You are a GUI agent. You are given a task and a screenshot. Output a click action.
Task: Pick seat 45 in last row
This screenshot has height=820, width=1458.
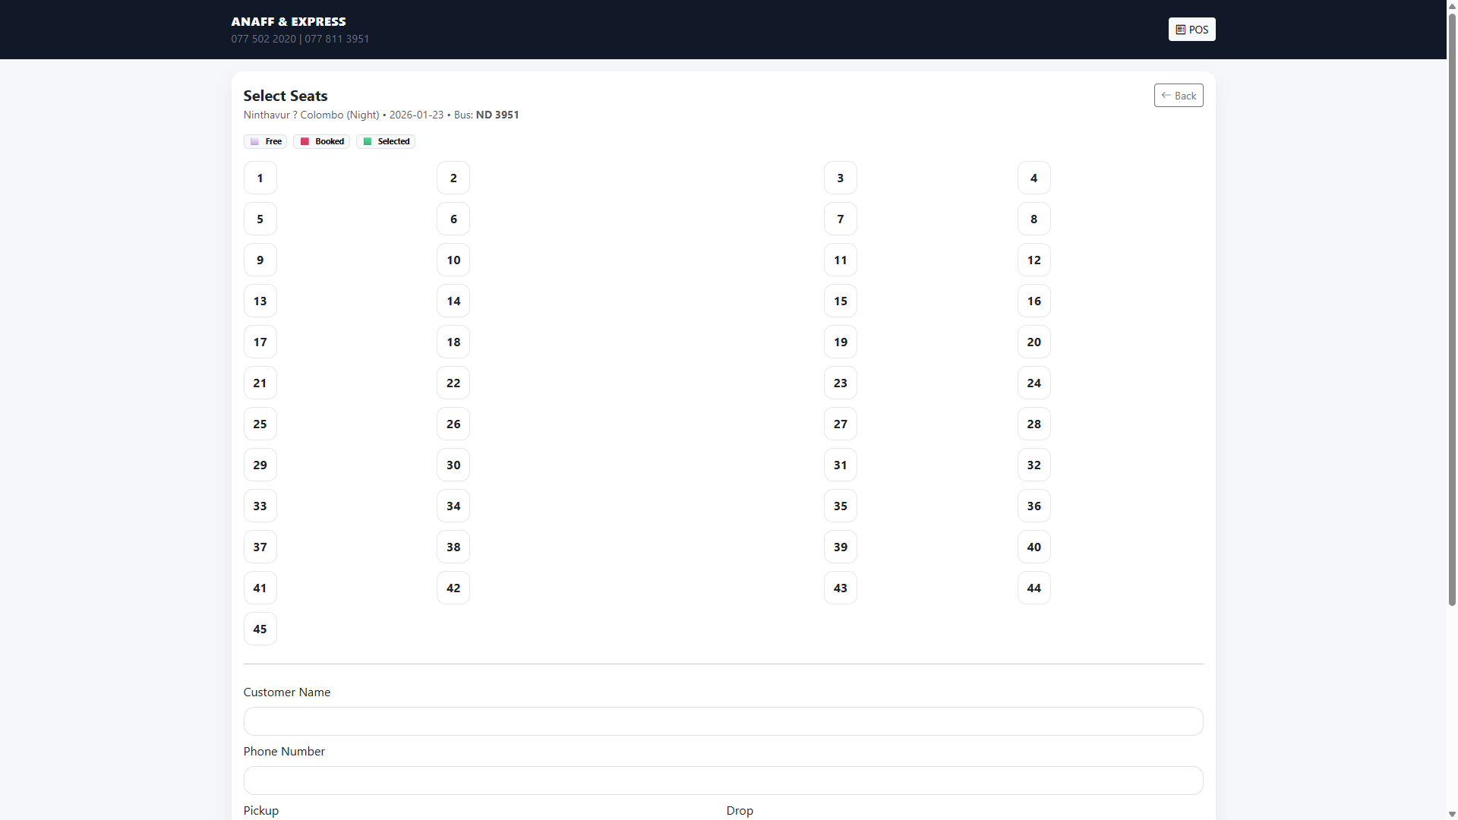pos(260,629)
